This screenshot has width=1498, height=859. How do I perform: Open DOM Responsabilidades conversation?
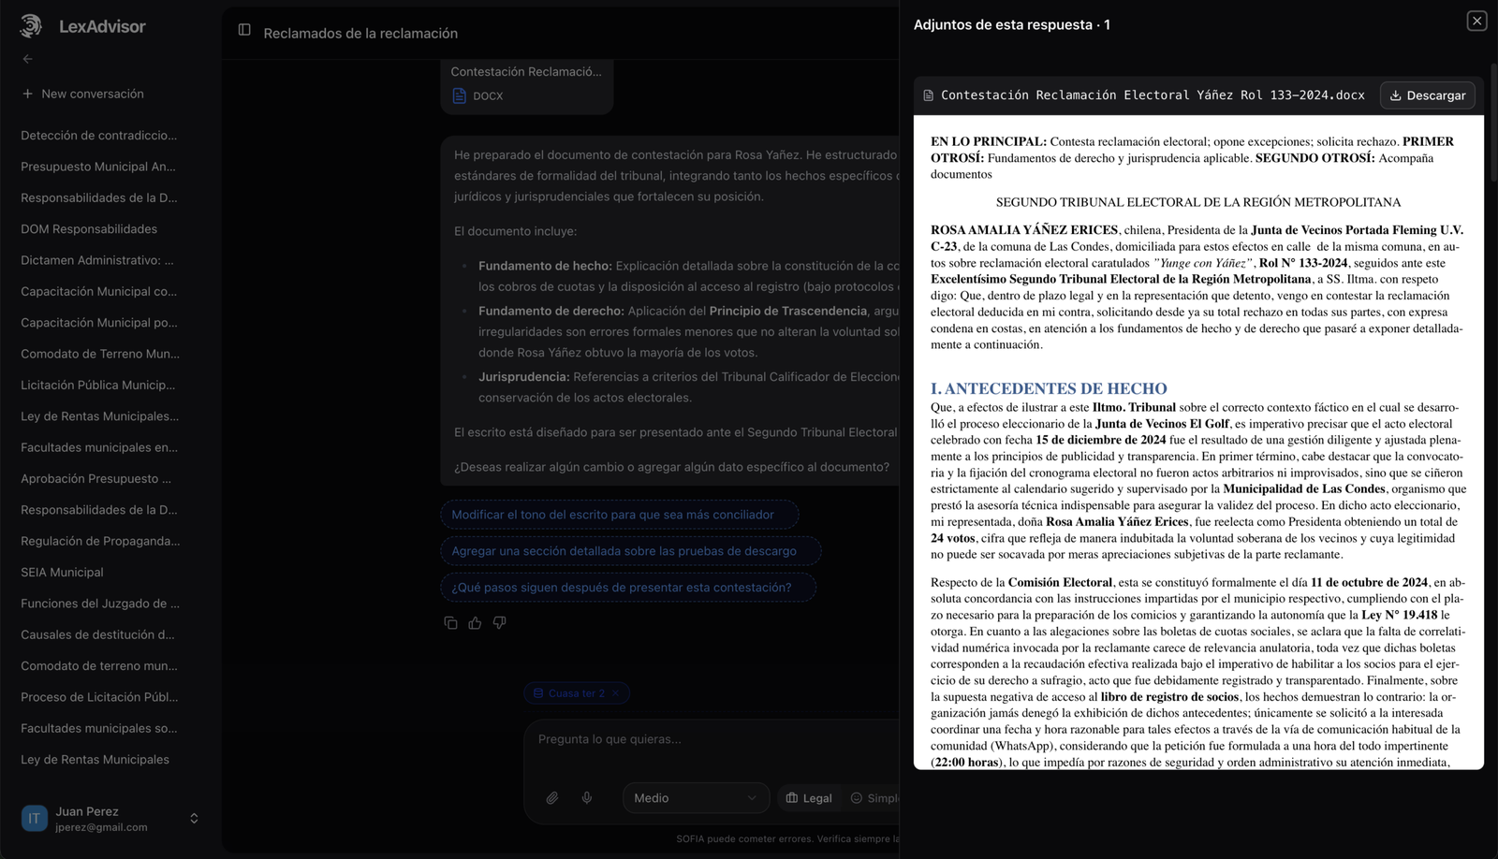(x=89, y=229)
